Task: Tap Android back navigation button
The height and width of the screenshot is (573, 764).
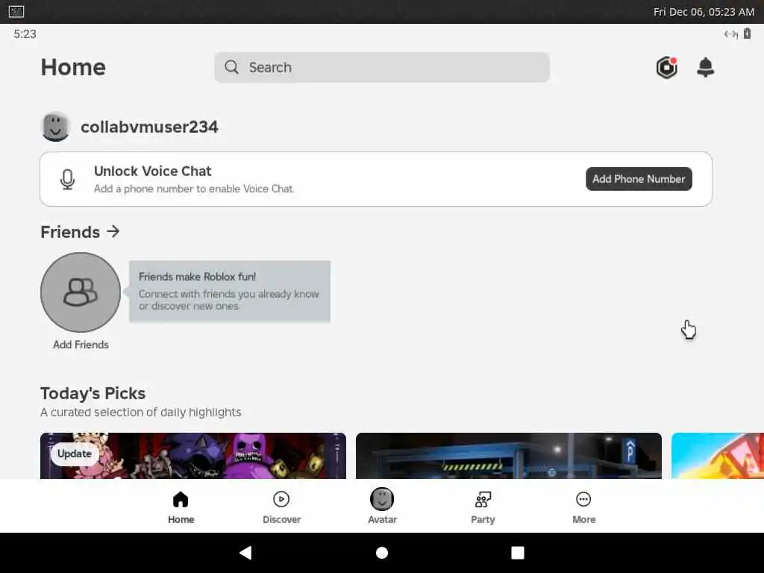Action: coord(245,553)
